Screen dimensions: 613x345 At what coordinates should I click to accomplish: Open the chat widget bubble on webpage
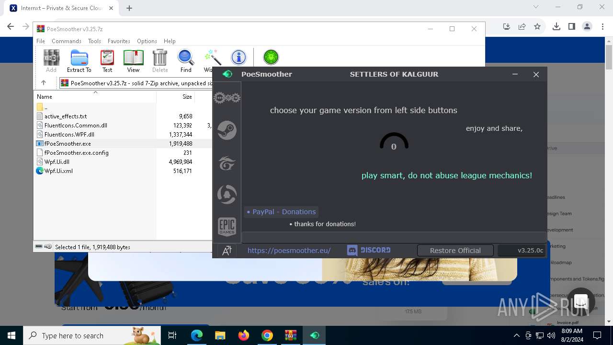tap(581, 302)
